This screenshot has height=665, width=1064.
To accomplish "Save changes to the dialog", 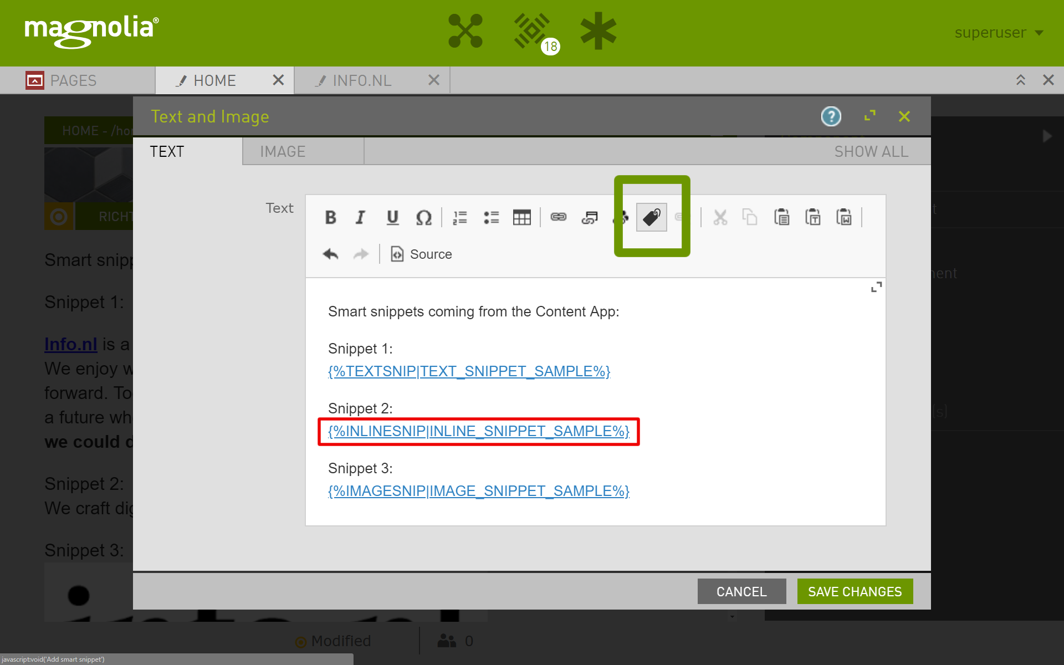I will click(x=855, y=591).
